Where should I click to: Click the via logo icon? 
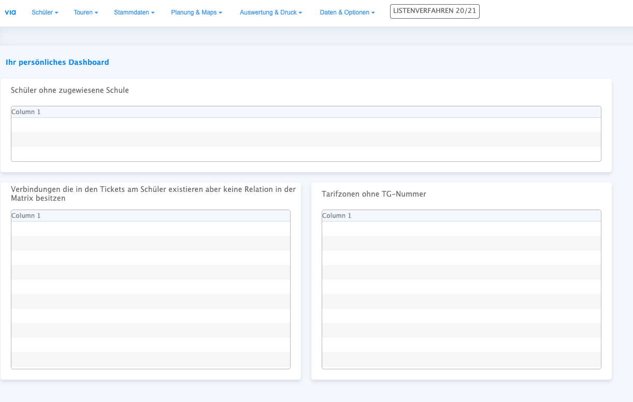click(10, 12)
